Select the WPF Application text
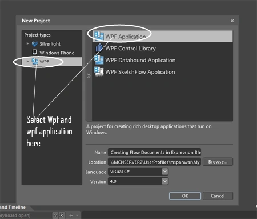257x219 pixels. tap(126, 37)
